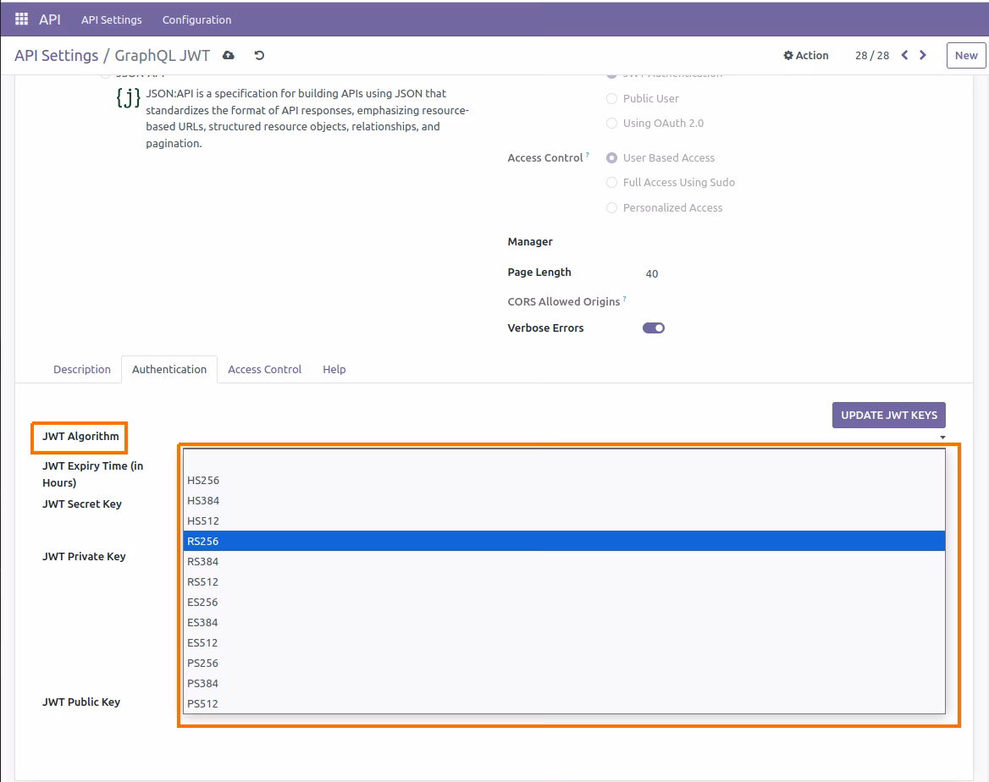Switch to the Access Control tab
This screenshot has width=989, height=782.
[x=264, y=369]
